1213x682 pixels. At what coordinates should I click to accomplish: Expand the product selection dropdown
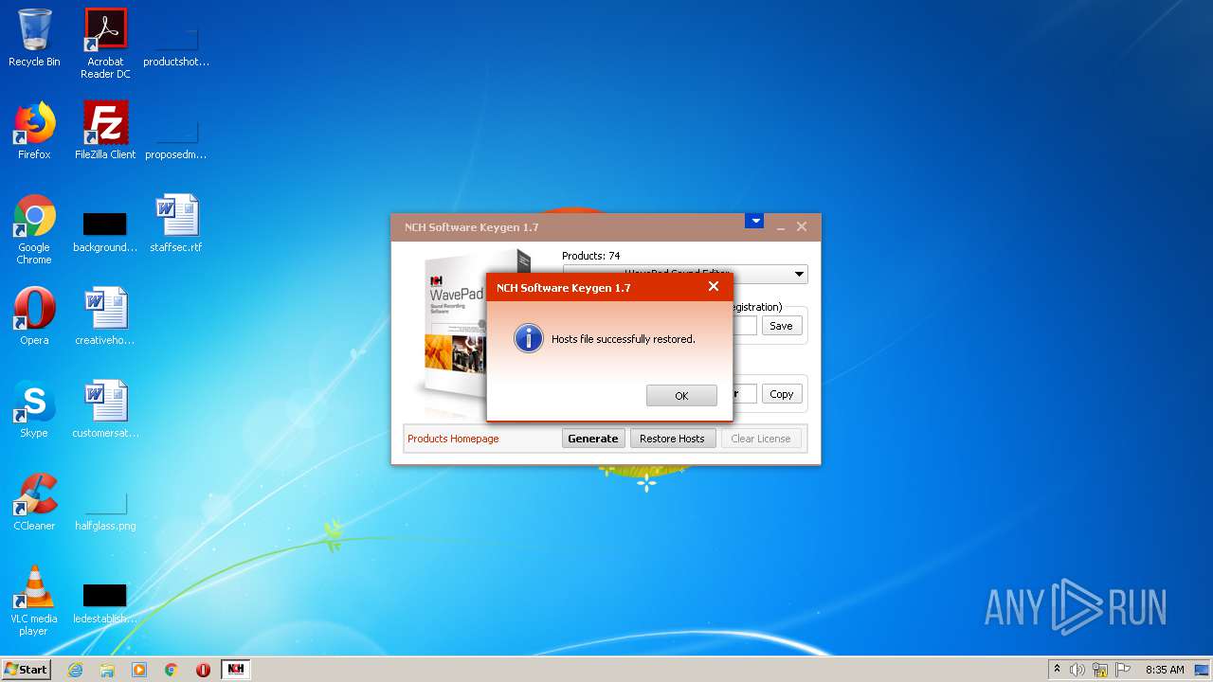[800, 275]
